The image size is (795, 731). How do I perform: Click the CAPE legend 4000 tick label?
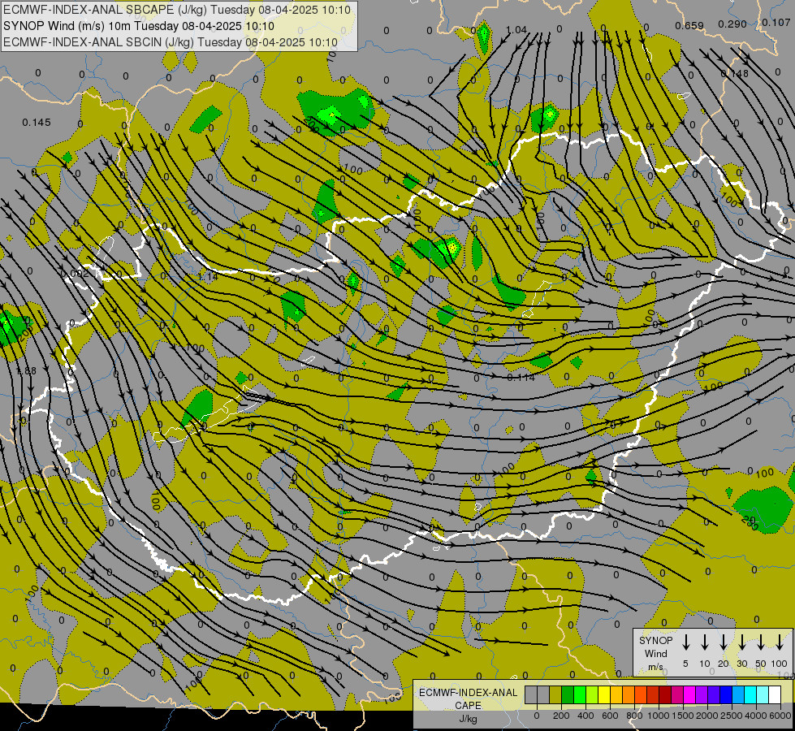point(756,716)
